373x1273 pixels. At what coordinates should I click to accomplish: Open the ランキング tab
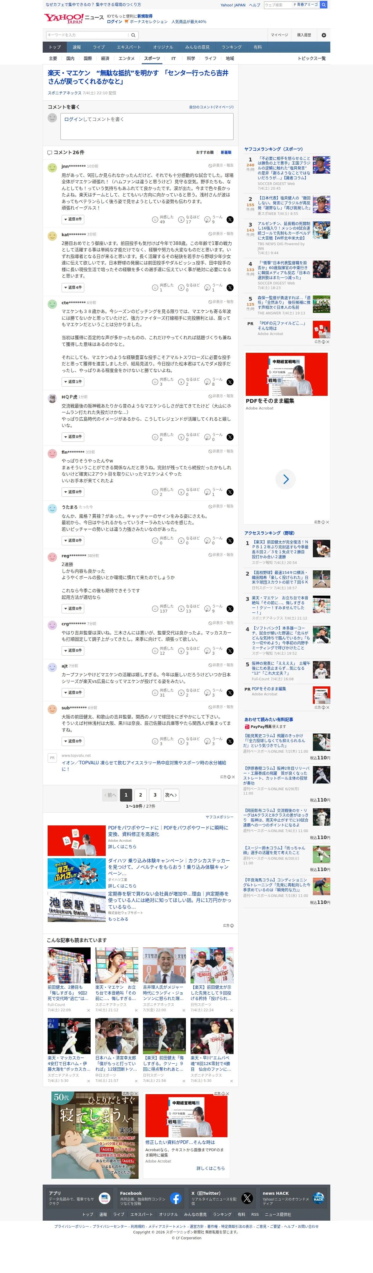coord(232,47)
